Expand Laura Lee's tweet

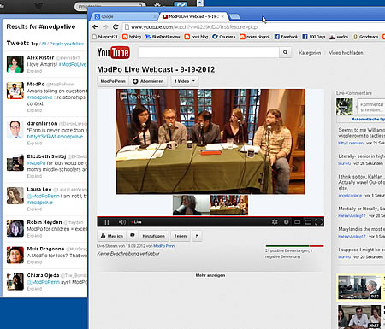tap(34, 209)
